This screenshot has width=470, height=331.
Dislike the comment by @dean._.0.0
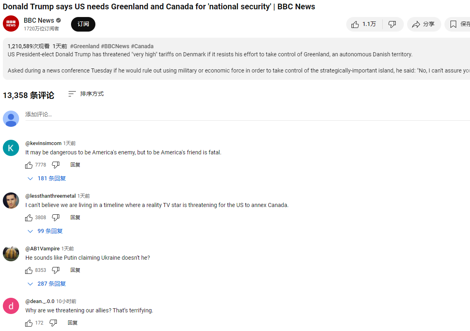point(53,323)
